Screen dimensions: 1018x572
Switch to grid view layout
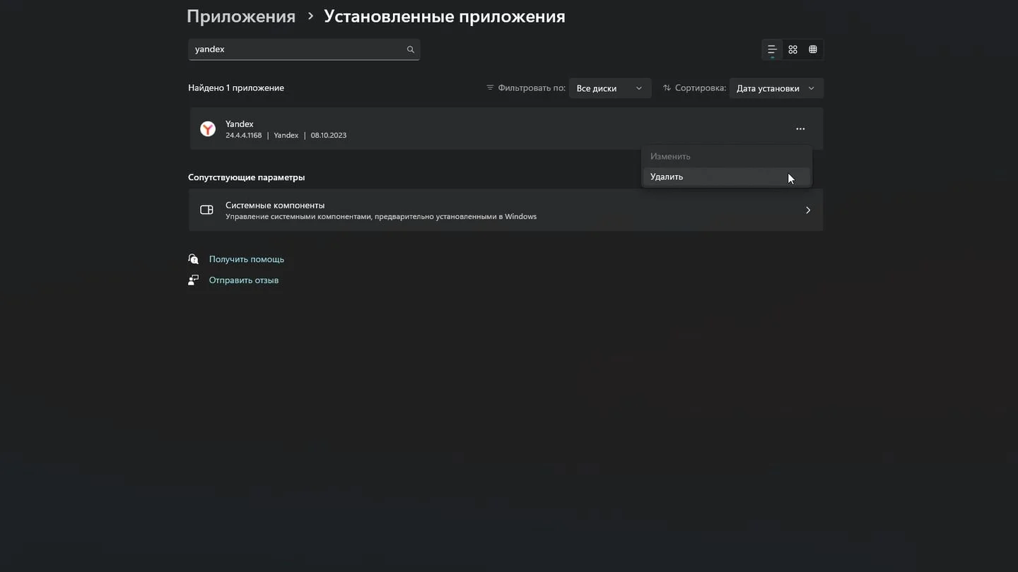[x=792, y=49]
